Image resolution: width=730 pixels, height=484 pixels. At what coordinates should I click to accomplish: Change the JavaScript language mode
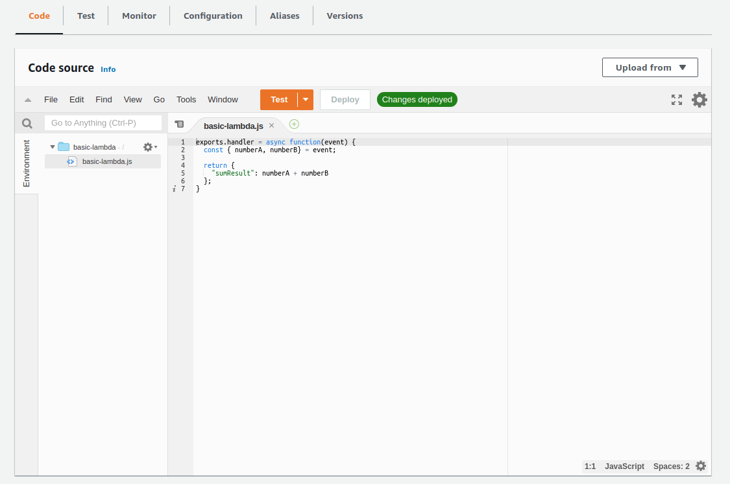(624, 467)
